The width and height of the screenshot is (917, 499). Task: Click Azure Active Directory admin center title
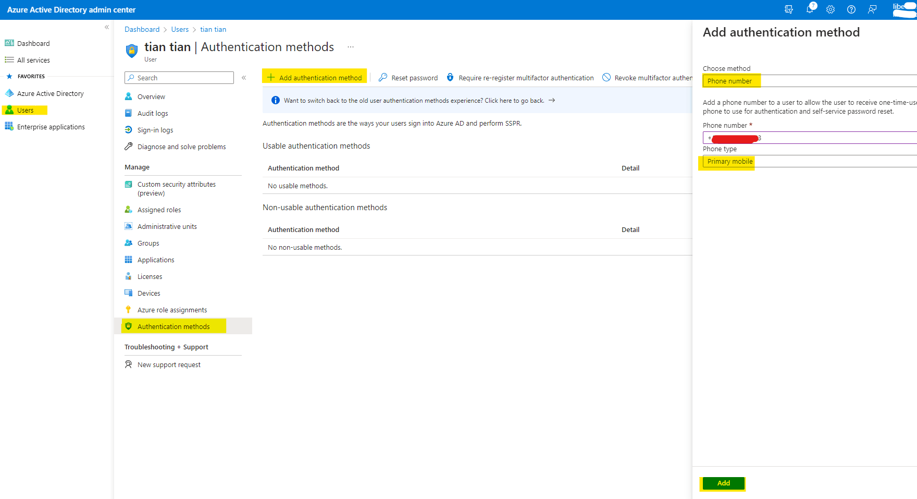pyautogui.click(x=71, y=9)
